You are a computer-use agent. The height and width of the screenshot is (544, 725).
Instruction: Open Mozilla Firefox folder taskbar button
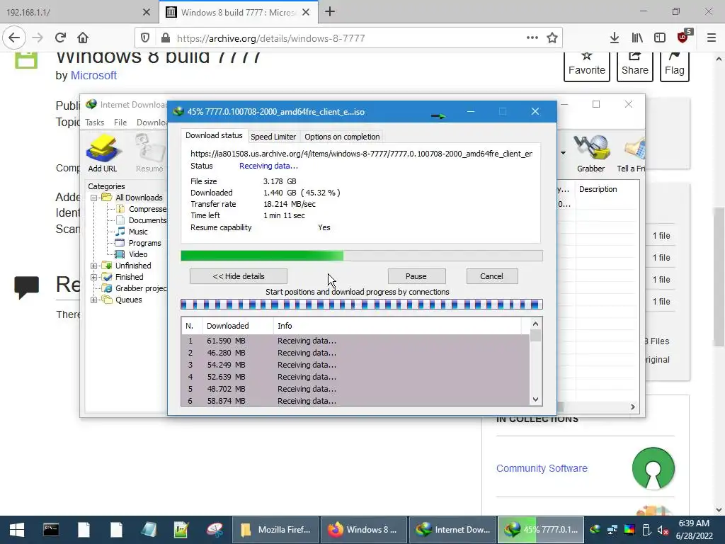coord(275,530)
